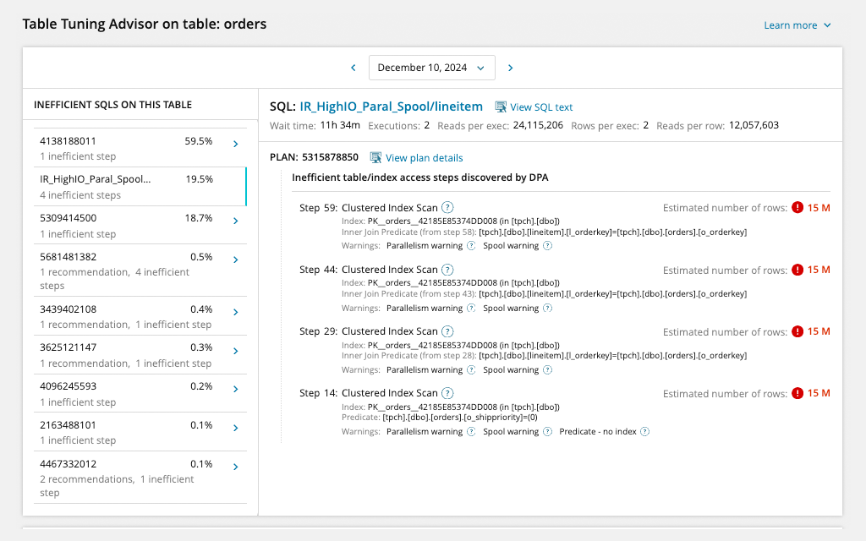The height and width of the screenshot is (541, 866).
Task: Click the View SQL text icon
Action: click(501, 107)
